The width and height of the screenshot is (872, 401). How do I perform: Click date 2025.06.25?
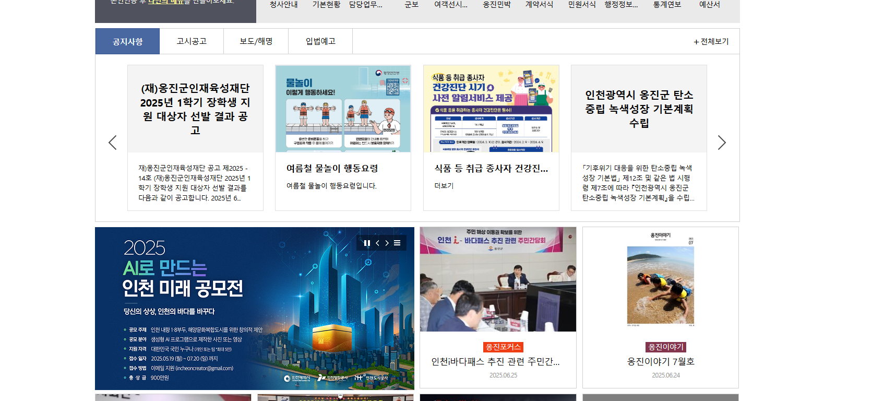503,375
